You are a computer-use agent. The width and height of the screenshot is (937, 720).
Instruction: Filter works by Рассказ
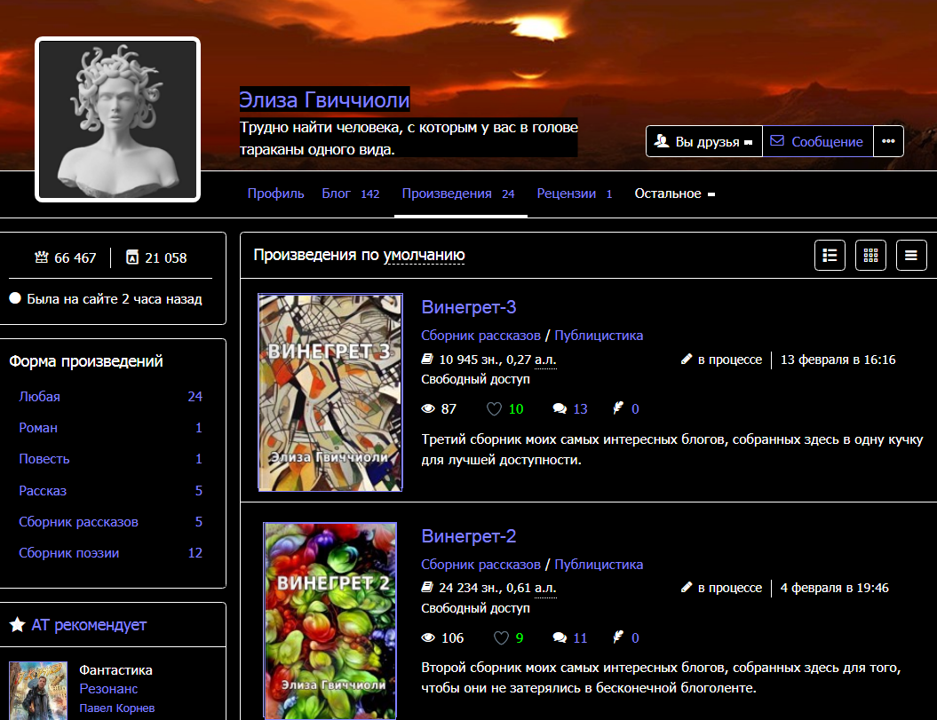pos(110,491)
